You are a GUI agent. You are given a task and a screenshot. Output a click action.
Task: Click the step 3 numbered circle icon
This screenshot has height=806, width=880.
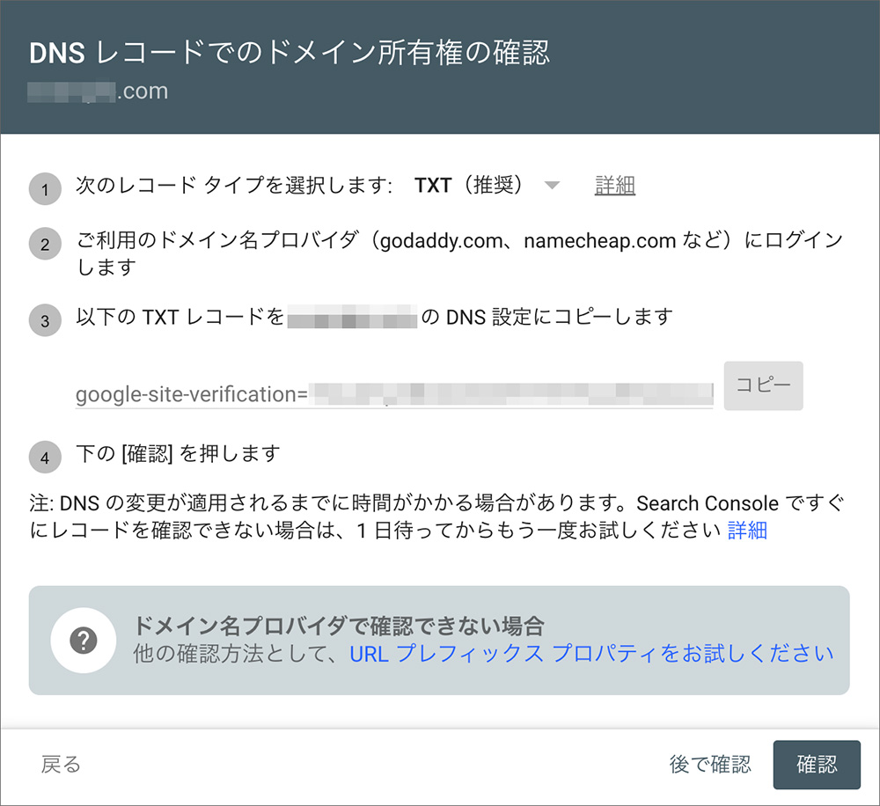tap(45, 320)
